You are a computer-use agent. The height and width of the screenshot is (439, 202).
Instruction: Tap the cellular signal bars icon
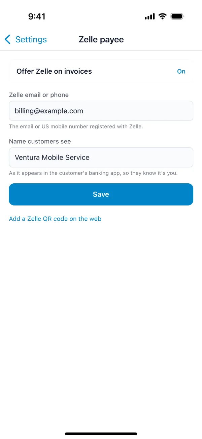click(150, 16)
